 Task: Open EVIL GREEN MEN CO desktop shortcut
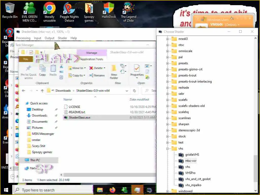(29, 12)
